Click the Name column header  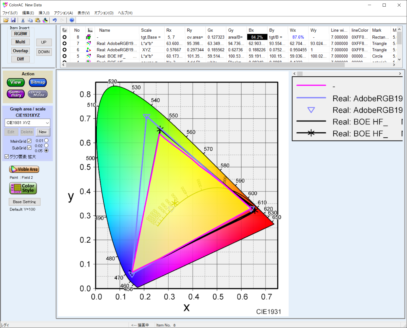tap(117, 30)
